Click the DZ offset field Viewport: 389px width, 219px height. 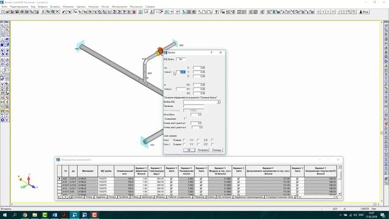pos(199,93)
